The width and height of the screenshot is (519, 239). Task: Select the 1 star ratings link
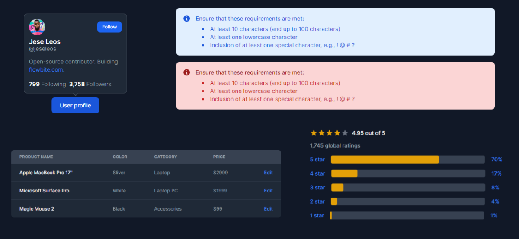coord(317,215)
